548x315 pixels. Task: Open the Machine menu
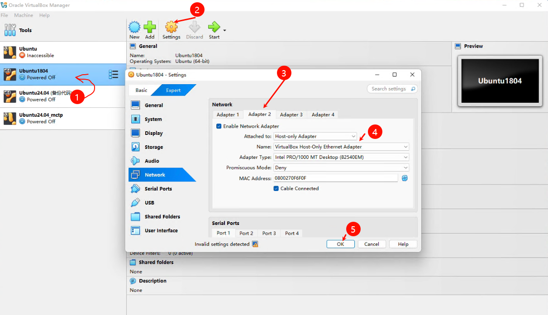pos(24,15)
